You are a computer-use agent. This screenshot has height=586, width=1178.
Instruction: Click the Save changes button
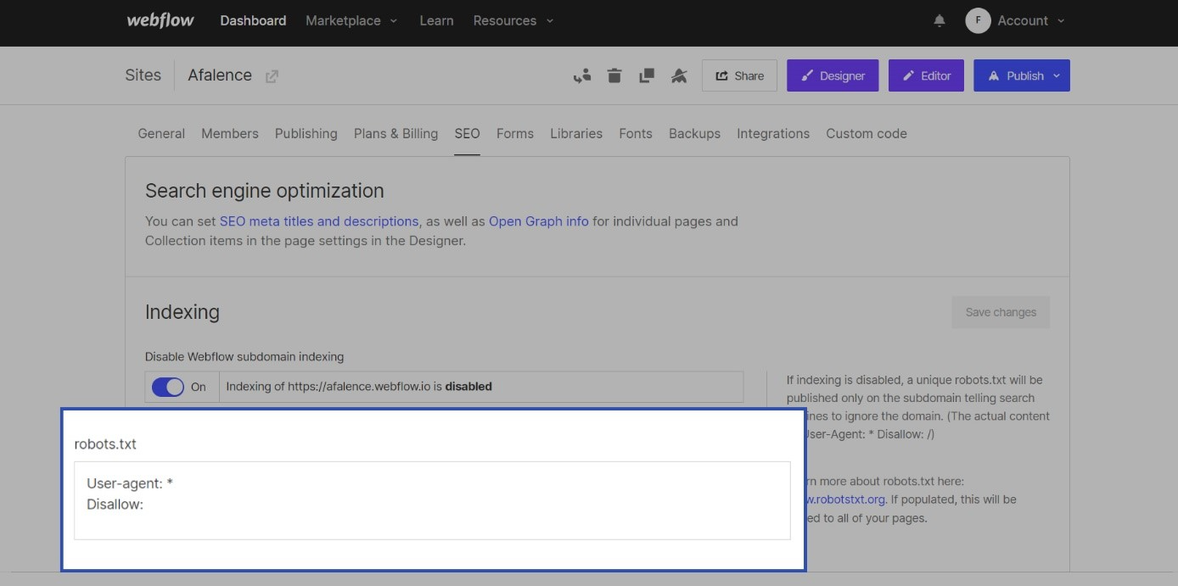pyautogui.click(x=1001, y=312)
